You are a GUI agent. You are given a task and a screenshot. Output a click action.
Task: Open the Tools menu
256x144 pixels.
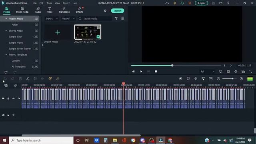(x=49, y=3)
